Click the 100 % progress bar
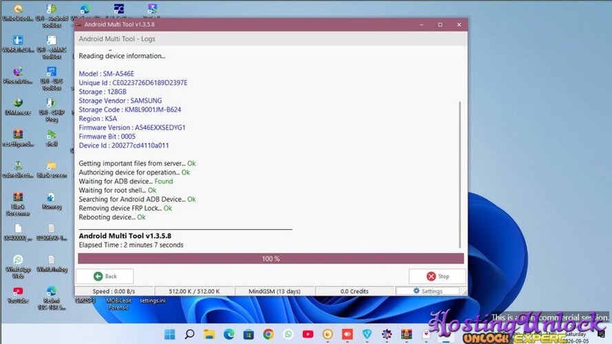The image size is (612, 344). tap(271, 259)
